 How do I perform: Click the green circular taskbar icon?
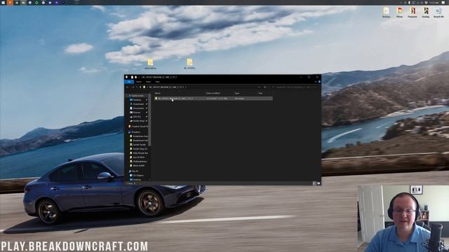[36, 3]
